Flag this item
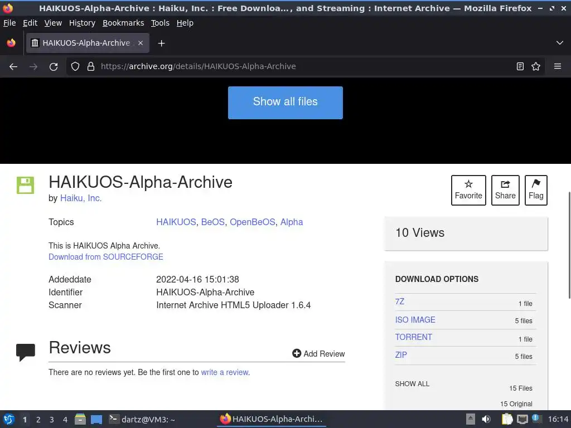 [536, 190]
